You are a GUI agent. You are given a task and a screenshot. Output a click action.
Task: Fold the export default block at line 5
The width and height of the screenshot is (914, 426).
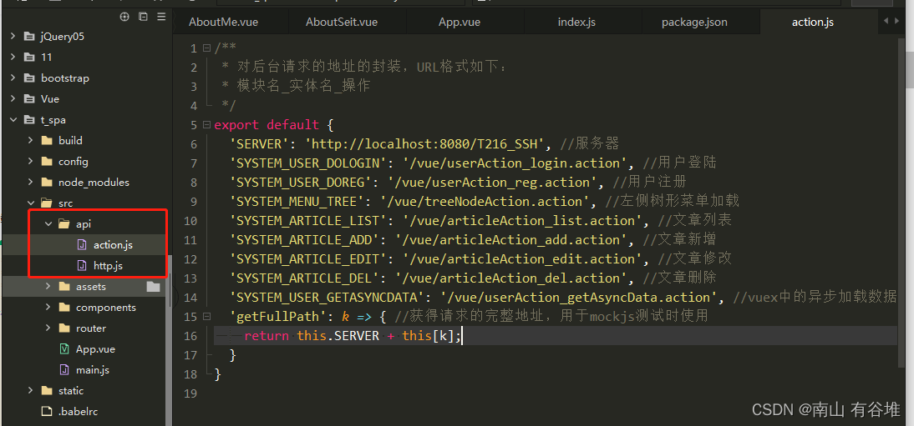click(x=206, y=124)
